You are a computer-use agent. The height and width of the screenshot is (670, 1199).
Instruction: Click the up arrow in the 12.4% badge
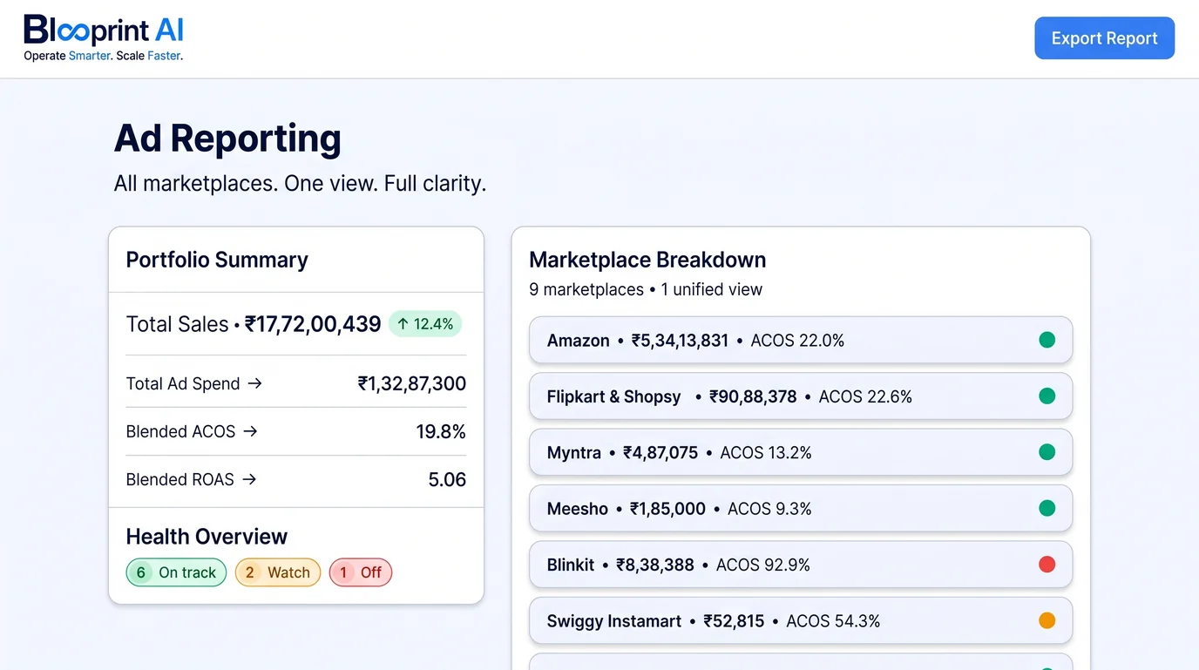(403, 324)
